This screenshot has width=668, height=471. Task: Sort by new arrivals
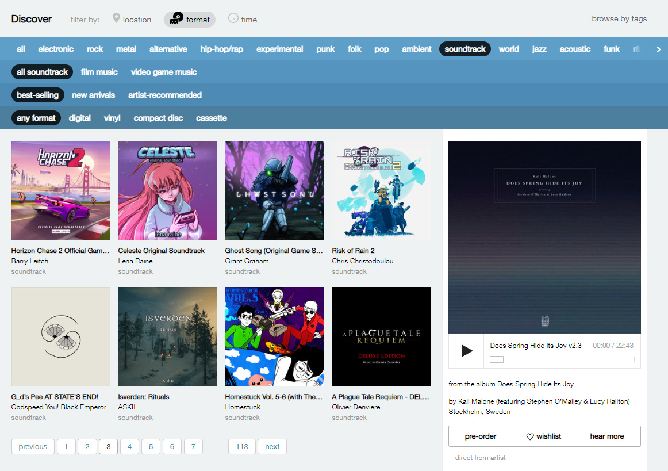(x=93, y=95)
